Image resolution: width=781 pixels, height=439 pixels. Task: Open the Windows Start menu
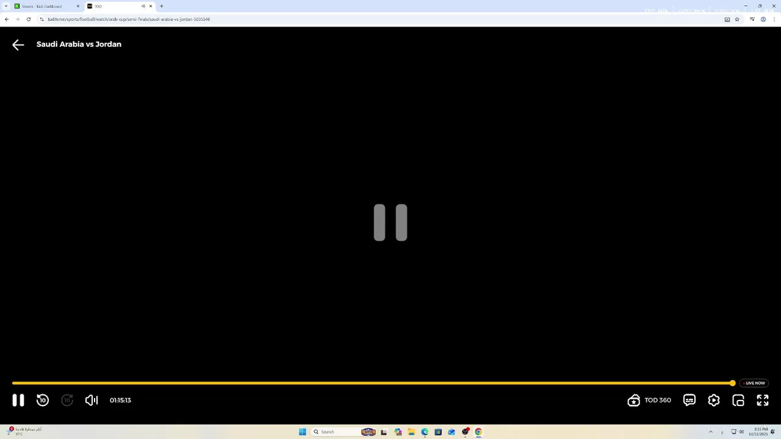[302, 432]
